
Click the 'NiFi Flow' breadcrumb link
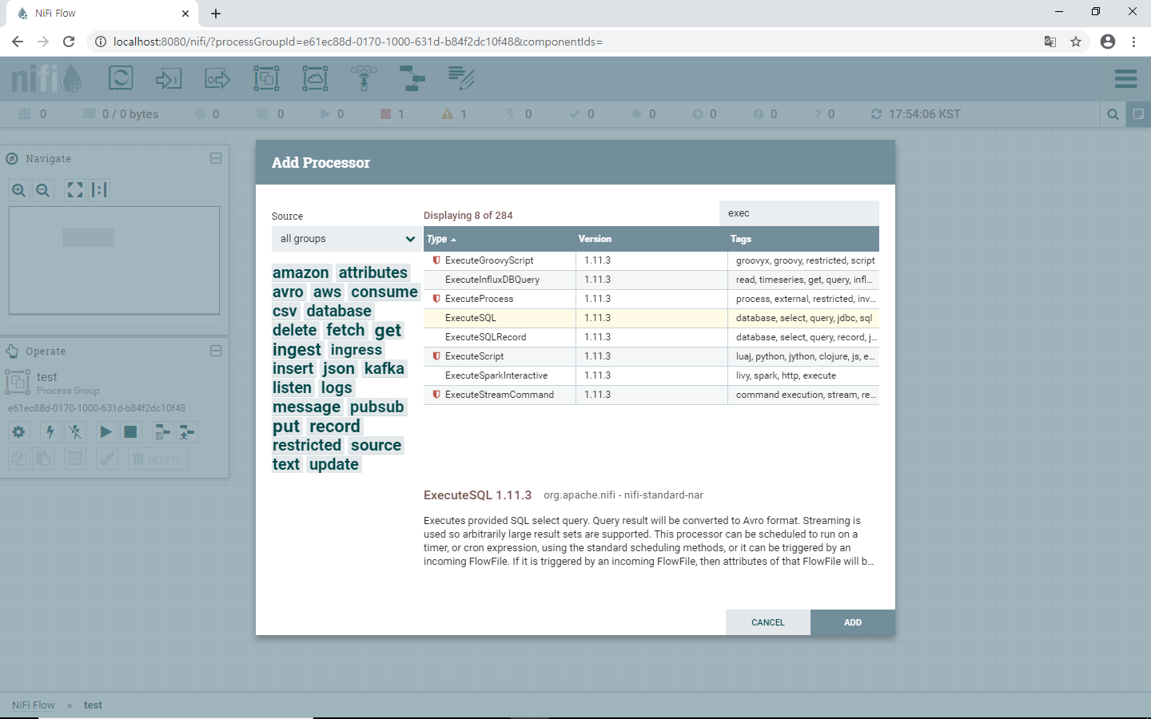34,705
